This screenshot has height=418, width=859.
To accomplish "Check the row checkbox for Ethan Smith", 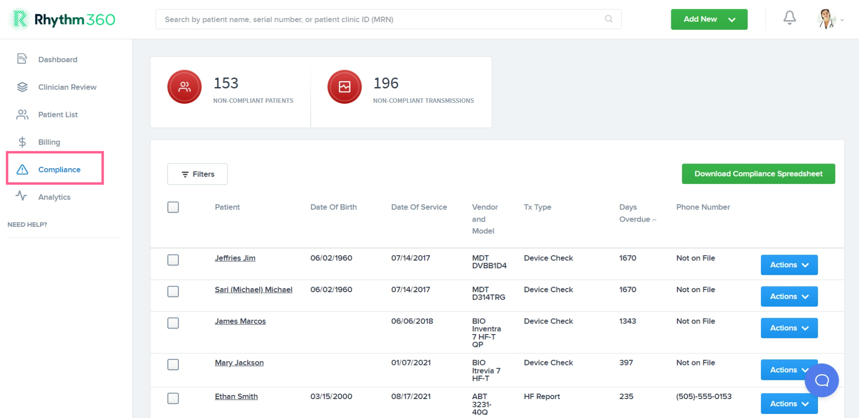I will (x=173, y=398).
